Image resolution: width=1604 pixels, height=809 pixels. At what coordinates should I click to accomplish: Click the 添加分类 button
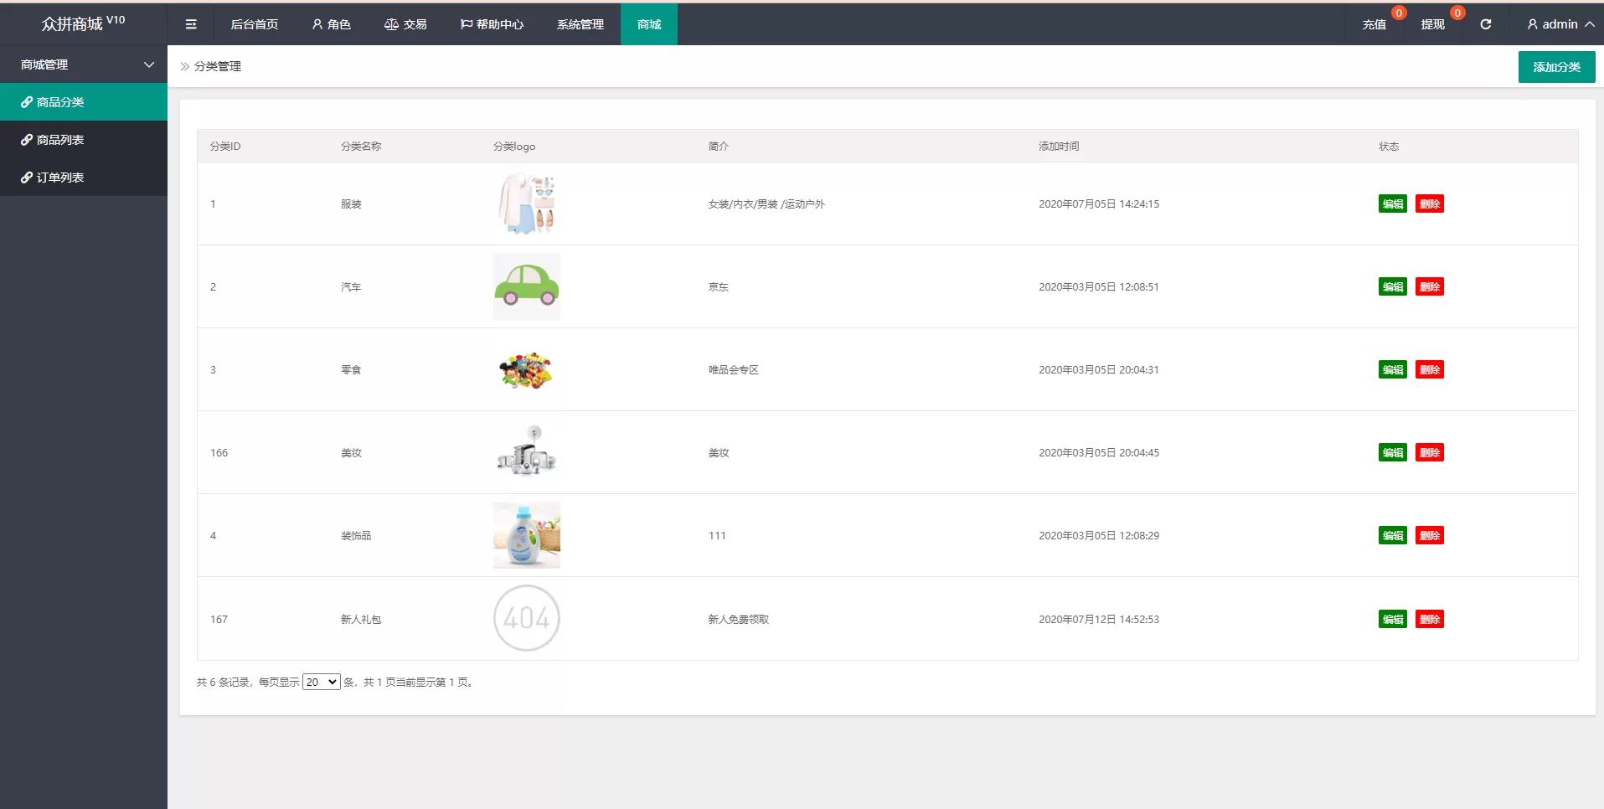pos(1556,67)
